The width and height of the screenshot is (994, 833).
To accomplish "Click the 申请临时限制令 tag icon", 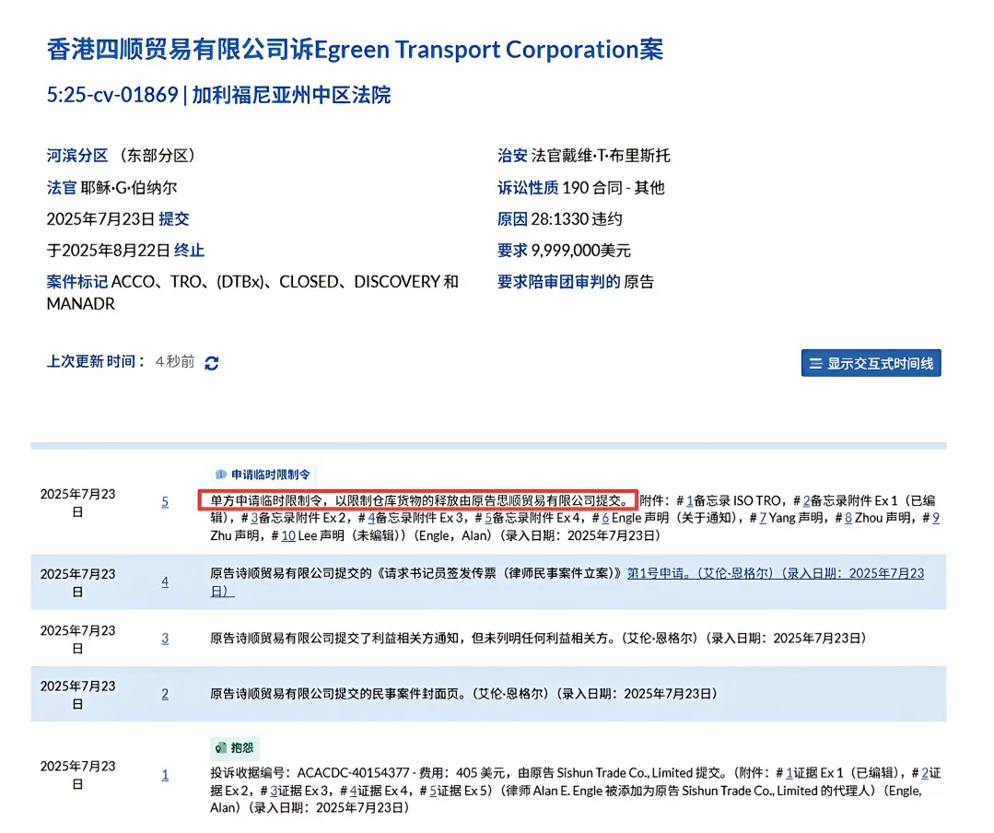I will tap(220, 475).
